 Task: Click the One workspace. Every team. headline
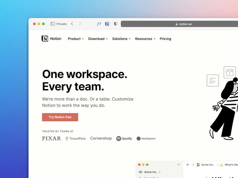tap(85, 80)
